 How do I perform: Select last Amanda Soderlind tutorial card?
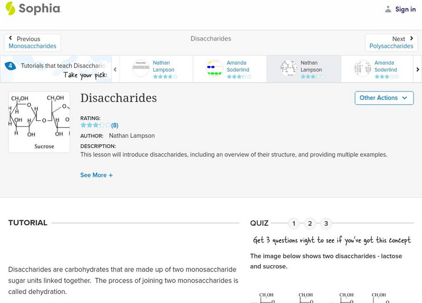click(x=377, y=69)
